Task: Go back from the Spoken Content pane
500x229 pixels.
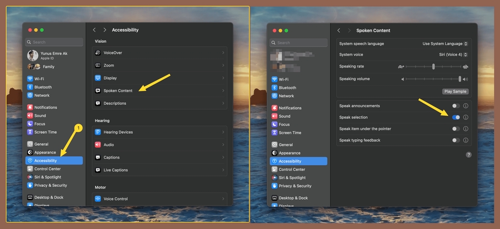Action: coord(338,30)
